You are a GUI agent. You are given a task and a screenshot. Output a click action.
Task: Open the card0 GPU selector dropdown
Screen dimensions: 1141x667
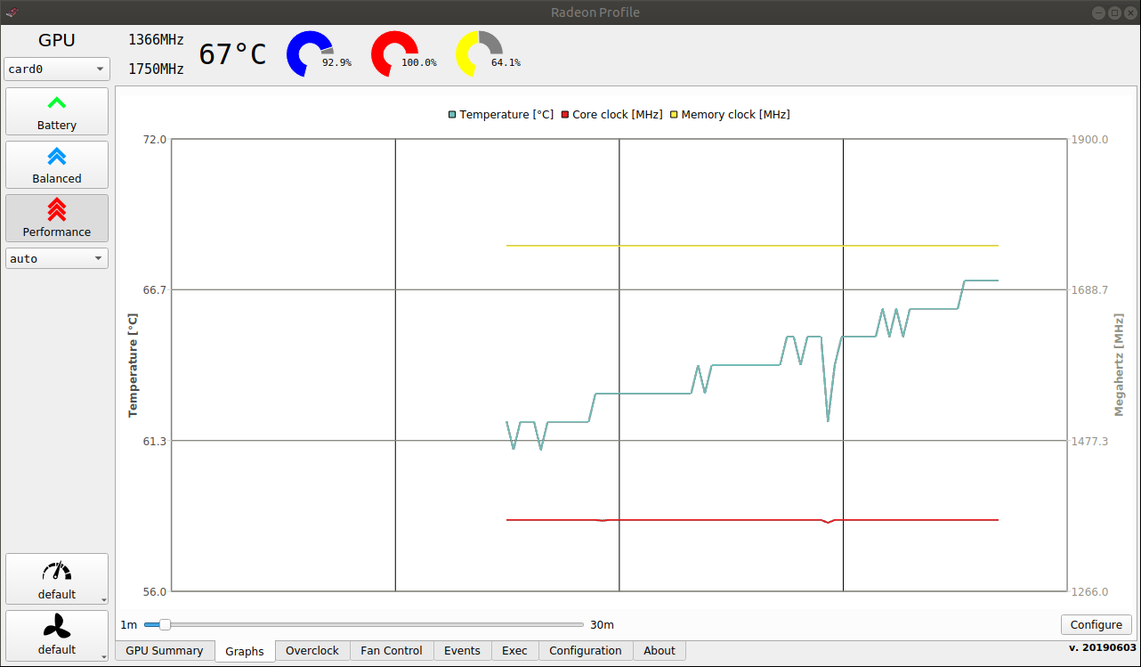tap(57, 69)
